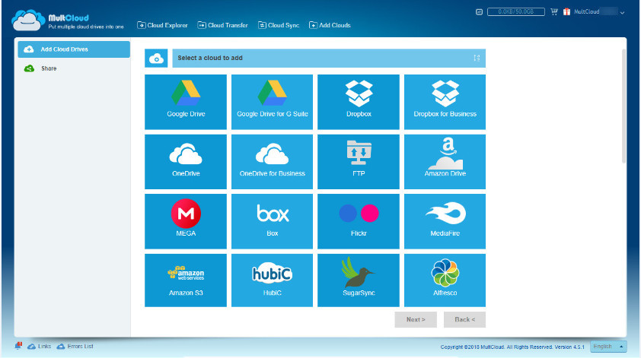Image resolution: width=641 pixels, height=358 pixels.
Task: Switch to Cloud Transfer
Action: pos(223,25)
